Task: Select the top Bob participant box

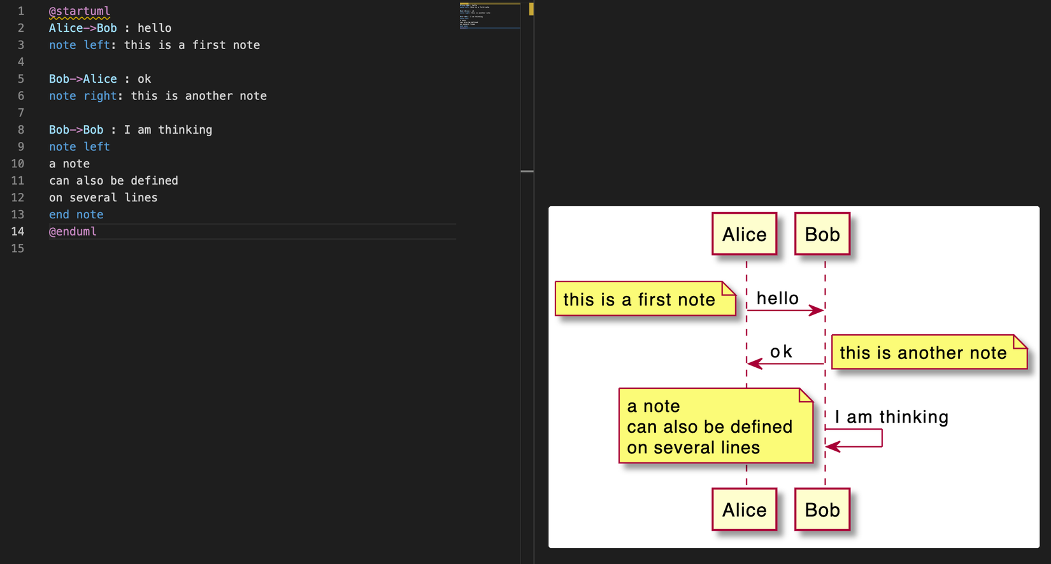Action: click(822, 234)
